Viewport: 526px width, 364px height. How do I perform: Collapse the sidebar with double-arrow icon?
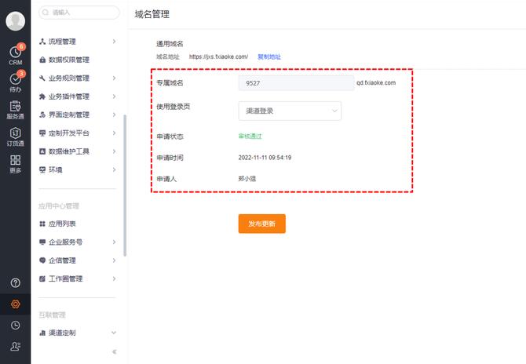[115, 352]
